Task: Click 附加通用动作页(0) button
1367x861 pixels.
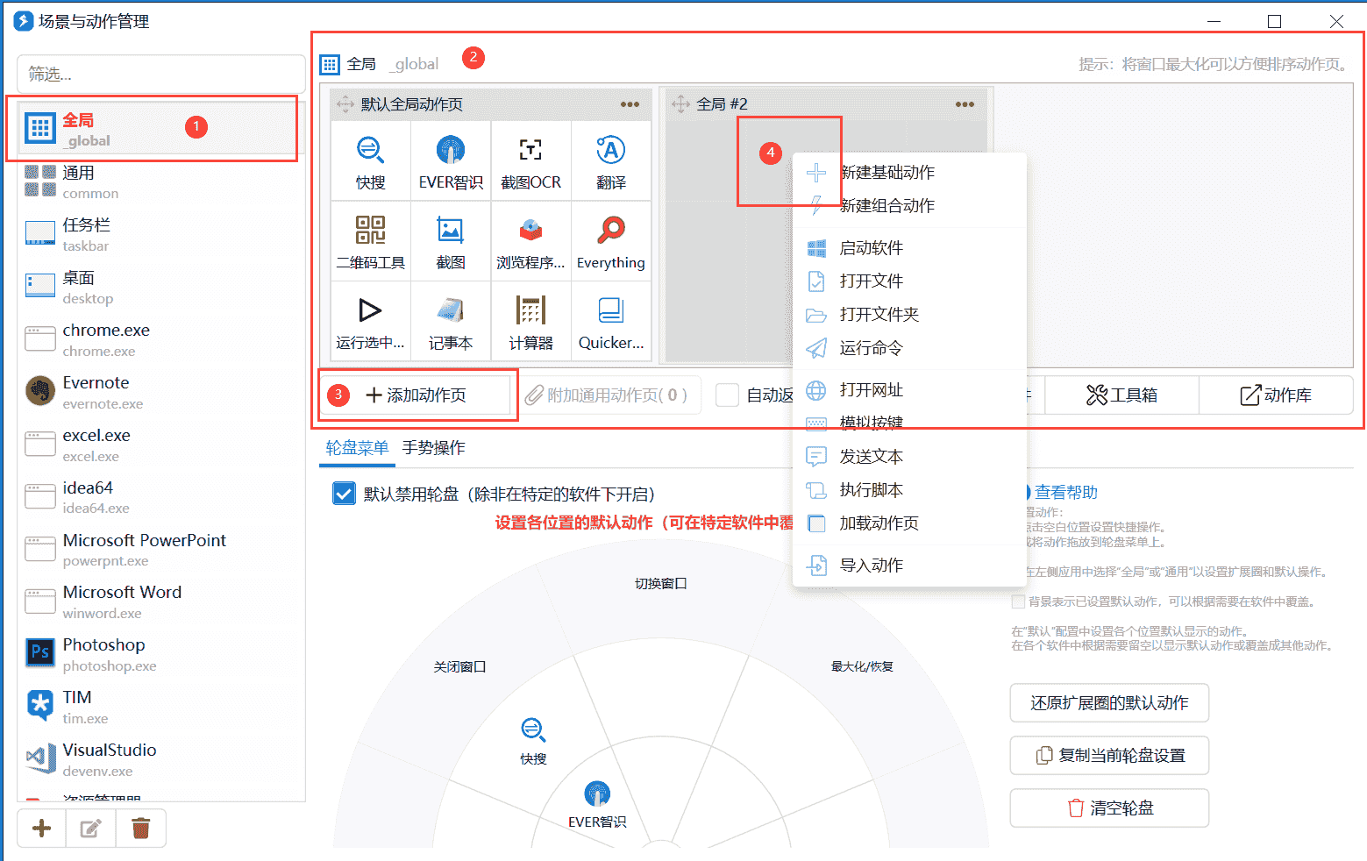Action: 606,395
